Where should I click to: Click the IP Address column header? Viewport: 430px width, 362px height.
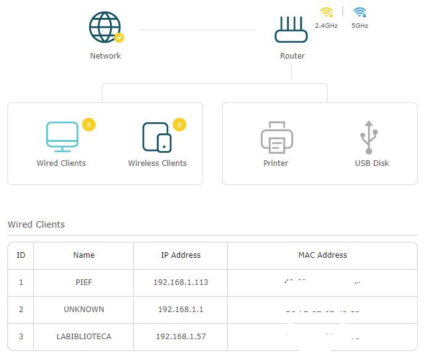181,255
